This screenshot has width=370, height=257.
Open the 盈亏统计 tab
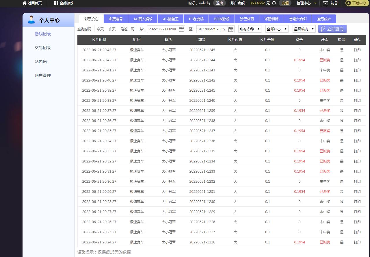pos(324,19)
